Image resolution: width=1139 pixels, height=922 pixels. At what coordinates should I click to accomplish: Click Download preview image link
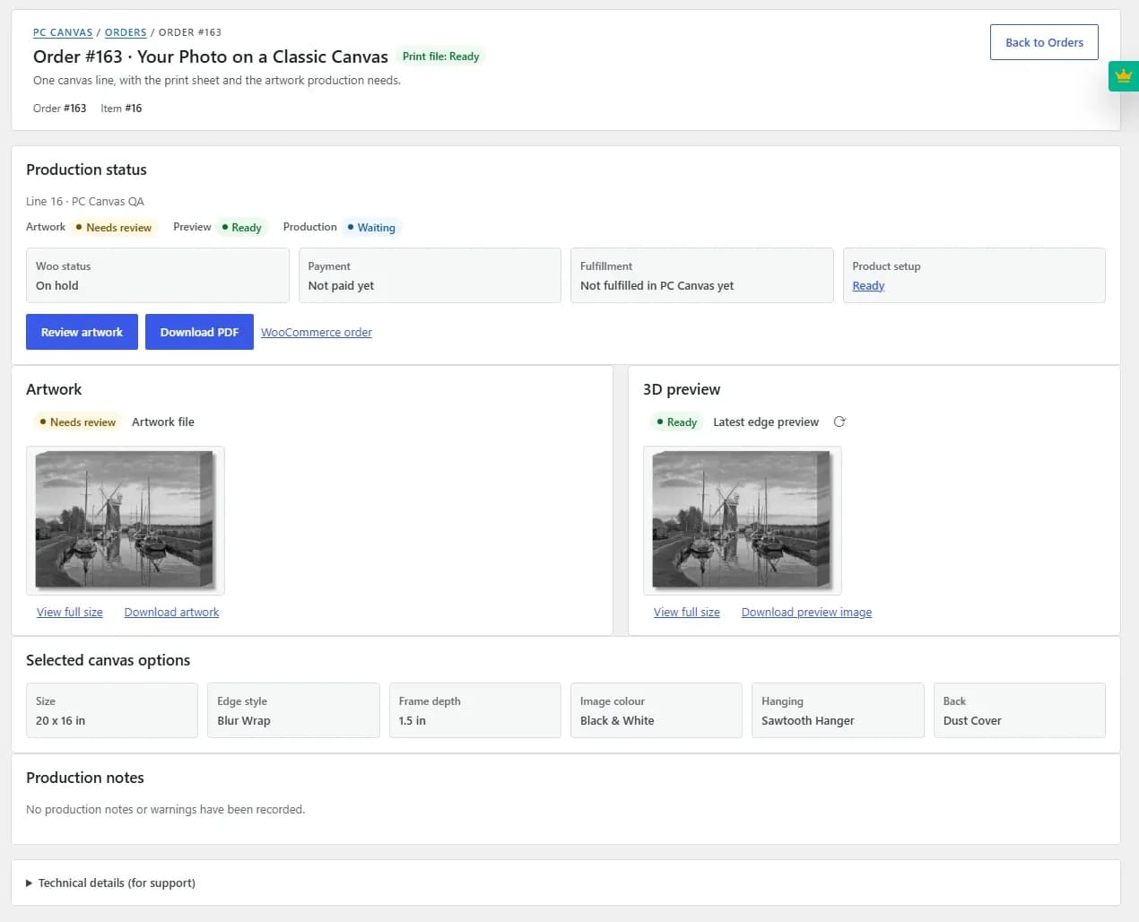(806, 612)
